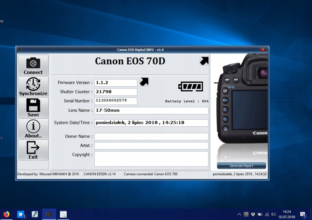The width and height of the screenshot is (312, 220).
Task: Click Generate Report button
Action: 241,166
